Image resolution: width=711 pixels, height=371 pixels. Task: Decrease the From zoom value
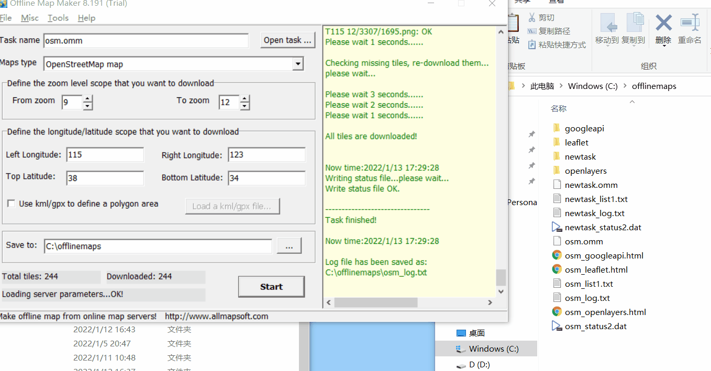[x=87, y=106]
